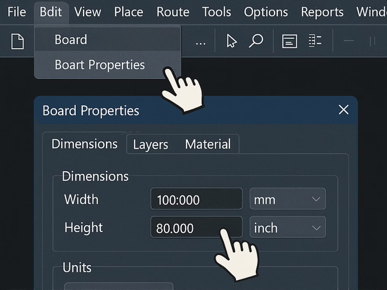Image resolution: width=387 pixels, height=290 pixels.
Task: Click the Height label text
Action: 84,227
